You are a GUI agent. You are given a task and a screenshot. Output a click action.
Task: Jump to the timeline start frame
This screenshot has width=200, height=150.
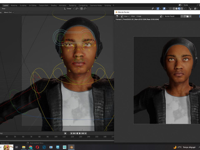[71, 133]
